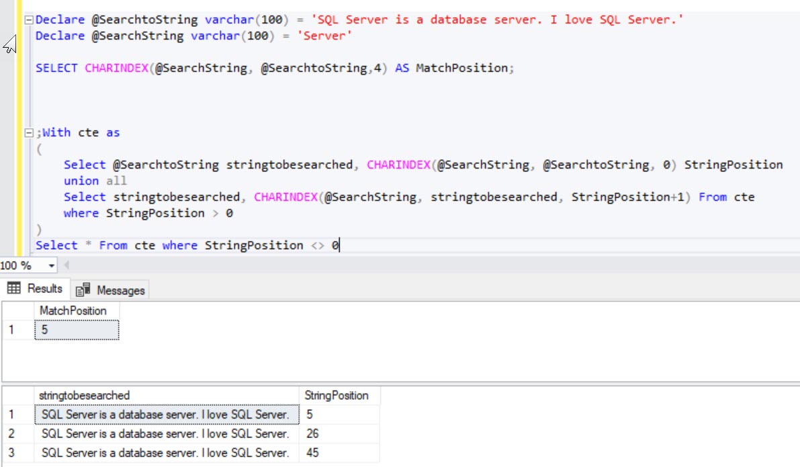Select the StringPosition cell showing 45
The height and width of the screenshot is (467, 800).
tap(339, 453)
